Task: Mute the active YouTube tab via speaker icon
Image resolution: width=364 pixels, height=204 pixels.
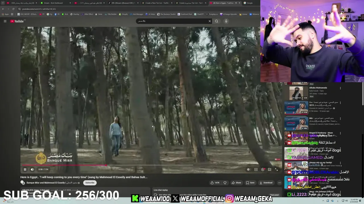Action: [236, 3]
